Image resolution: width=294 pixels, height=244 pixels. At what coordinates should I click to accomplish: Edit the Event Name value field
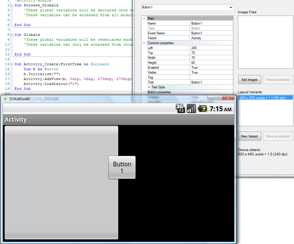[211, 33]
